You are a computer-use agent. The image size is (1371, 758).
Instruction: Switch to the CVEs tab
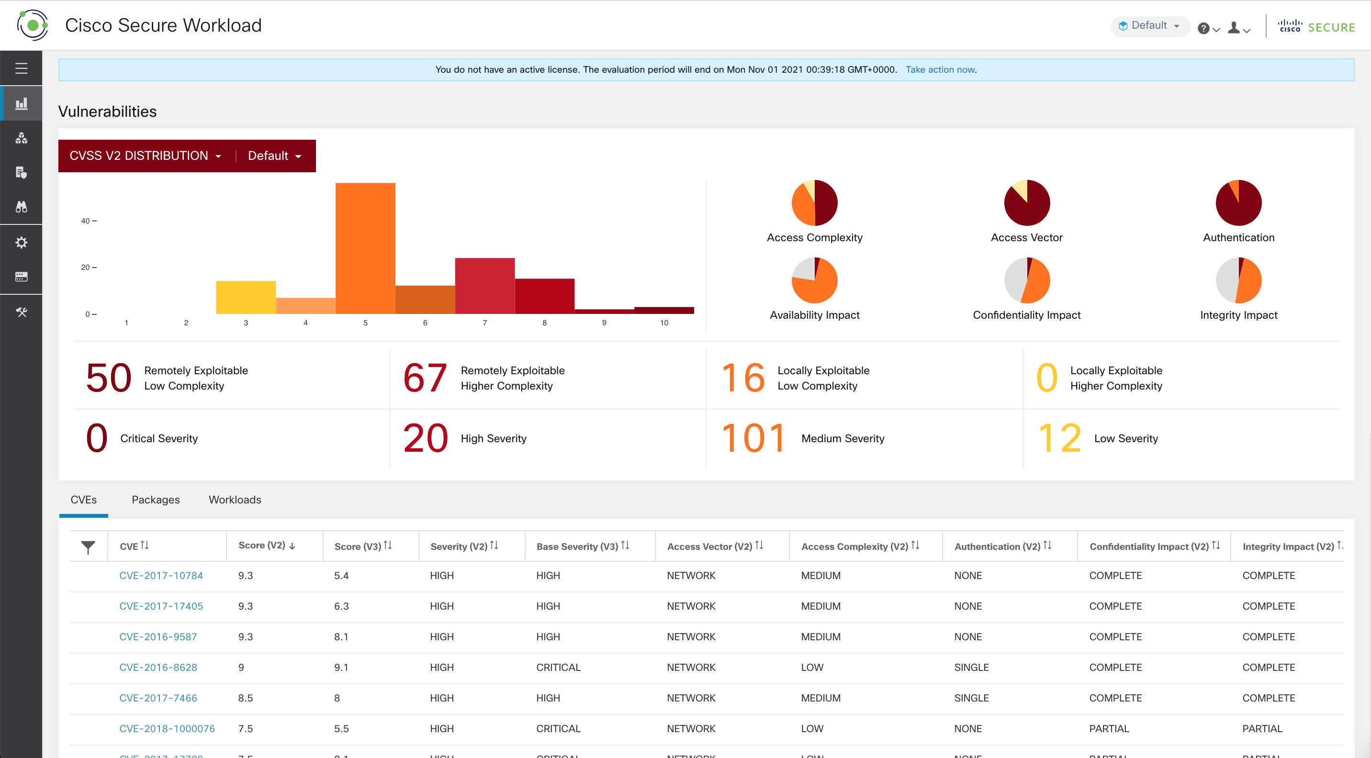[84, 500]
